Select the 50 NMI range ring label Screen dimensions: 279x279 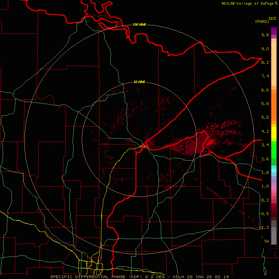[x=139, y=82]
